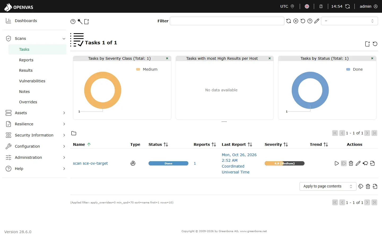Open the scan sce-ov-target task link
This screenshot has height=239, width=382.
coord(90,163)
